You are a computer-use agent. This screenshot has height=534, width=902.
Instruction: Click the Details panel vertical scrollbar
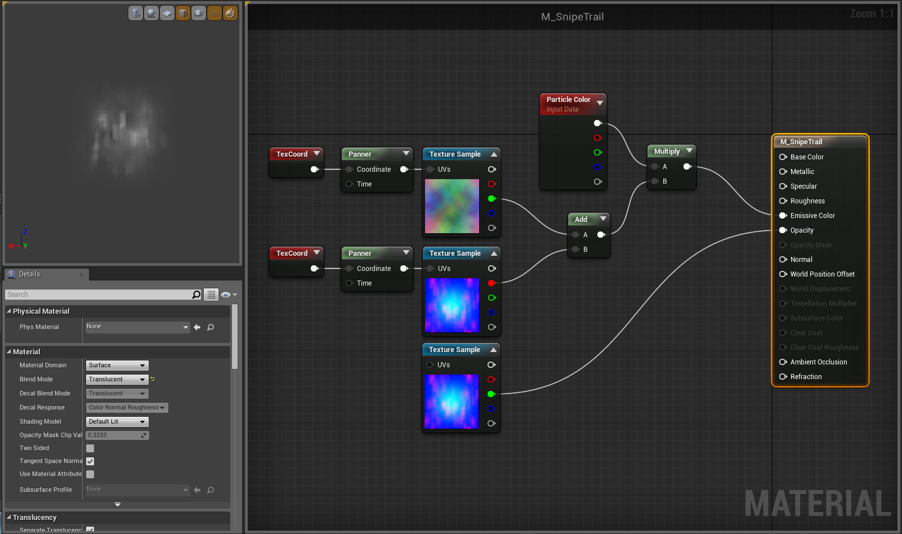point(235,337)
